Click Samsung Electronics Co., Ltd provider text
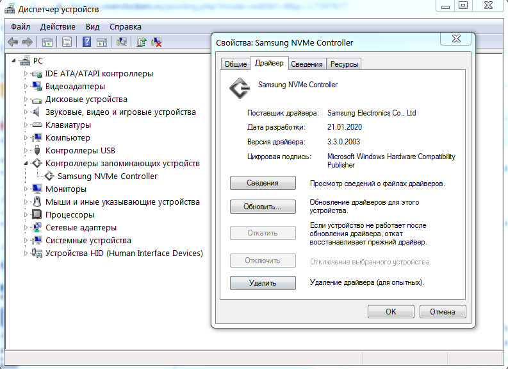 tap(372, 113)
